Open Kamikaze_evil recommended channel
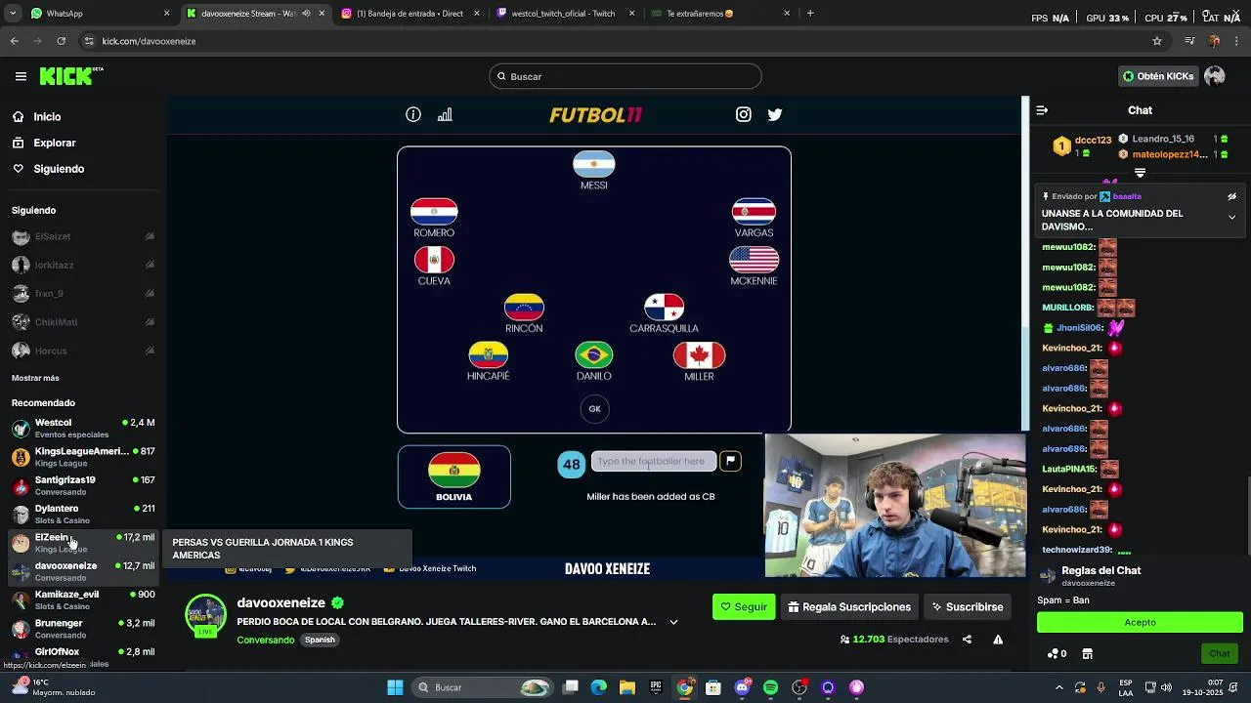The width and height of the screenshot is (1251, 703). click(83, 600)
